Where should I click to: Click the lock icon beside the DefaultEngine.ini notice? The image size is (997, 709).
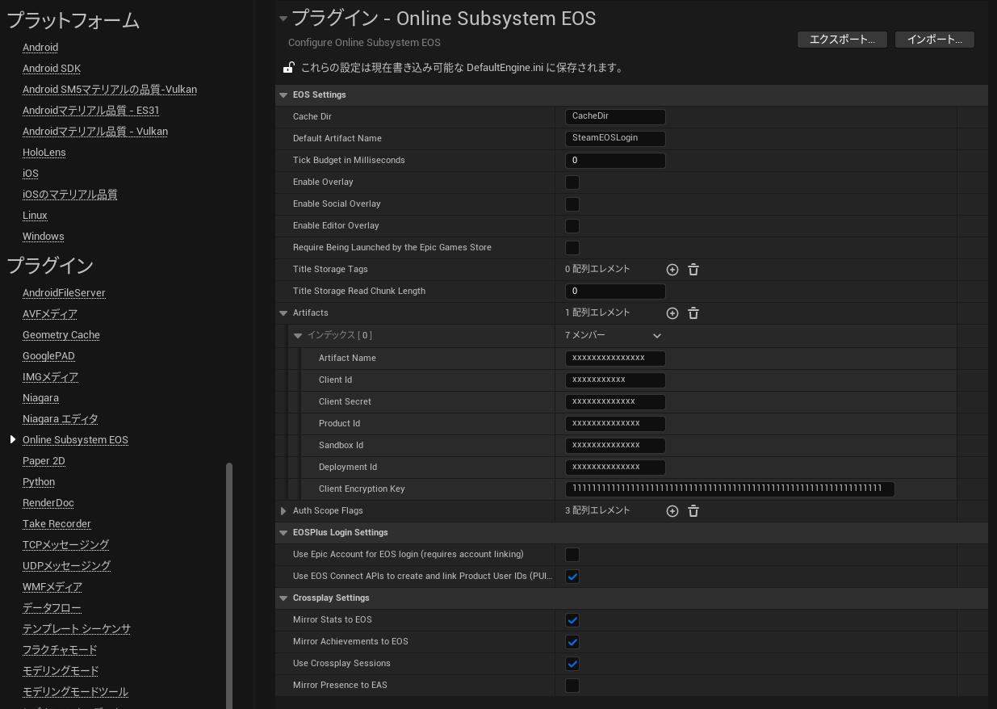click(x=289, y=67)
